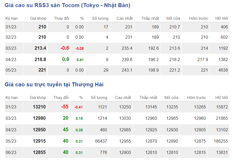The image size is (233, 160).
Task: Click the red -0.6 change value
Action: tap(65, 48)
